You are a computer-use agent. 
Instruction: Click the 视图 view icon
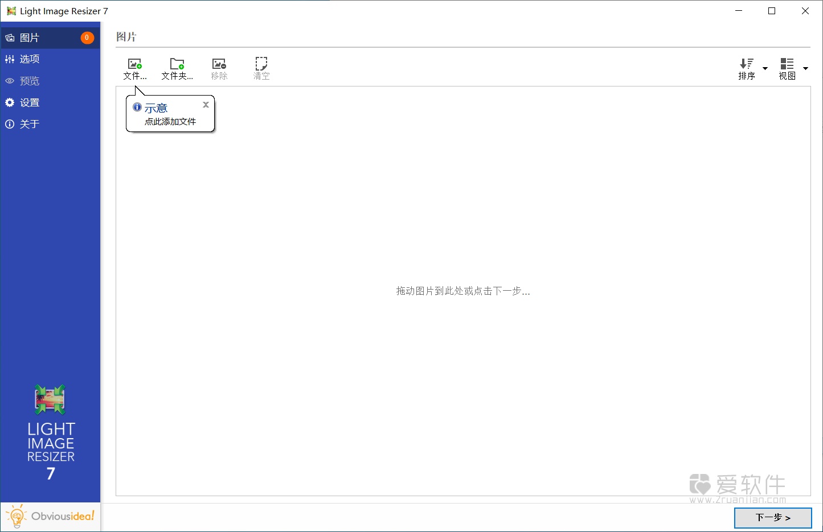pyautogui.click(x=787, y=64)
